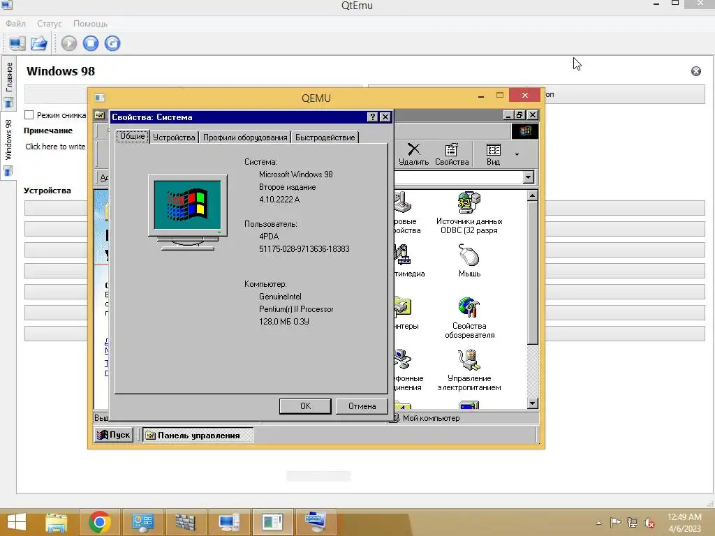Image resolution: width=715 pixels, height=536 pixels.
Task: Click the note field 'Click here to write'
Action: (55, 147)
